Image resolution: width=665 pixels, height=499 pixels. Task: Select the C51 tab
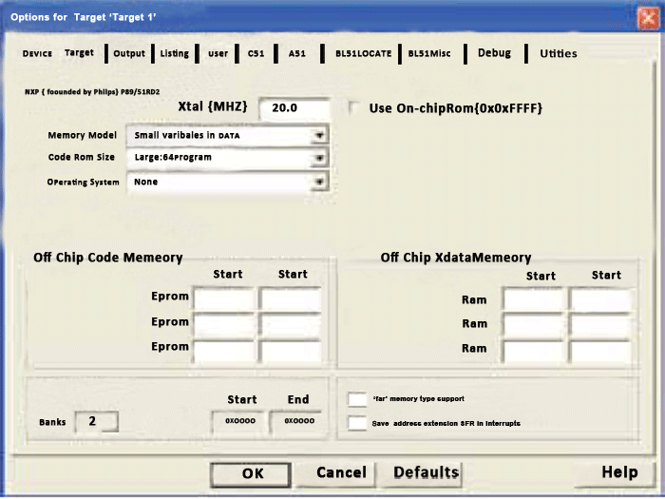point(256,53)
